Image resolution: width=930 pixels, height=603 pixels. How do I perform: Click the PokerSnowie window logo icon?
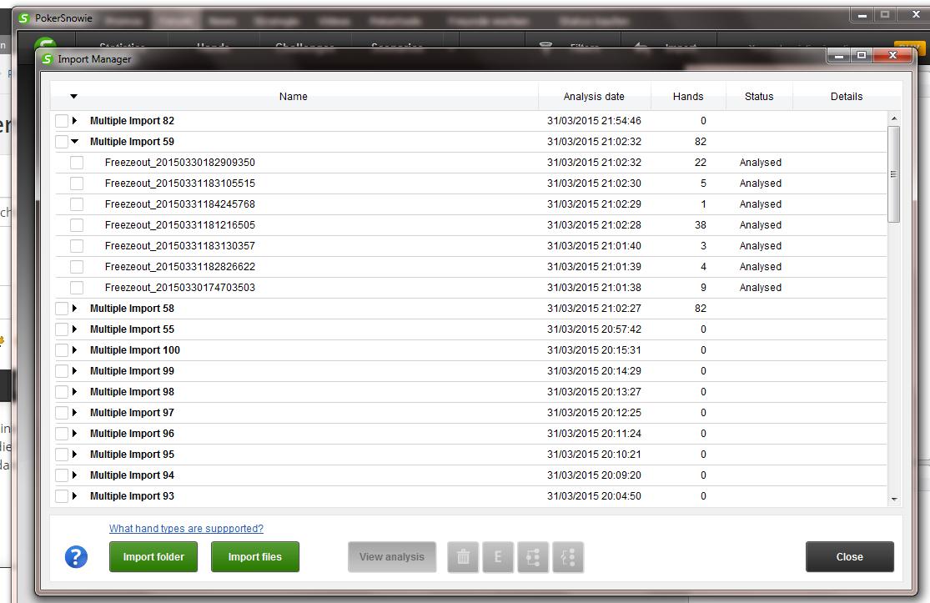23,18
